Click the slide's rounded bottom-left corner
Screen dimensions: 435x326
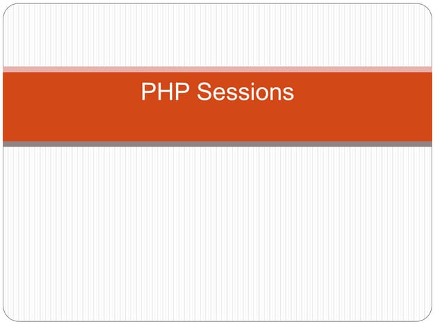8,316
